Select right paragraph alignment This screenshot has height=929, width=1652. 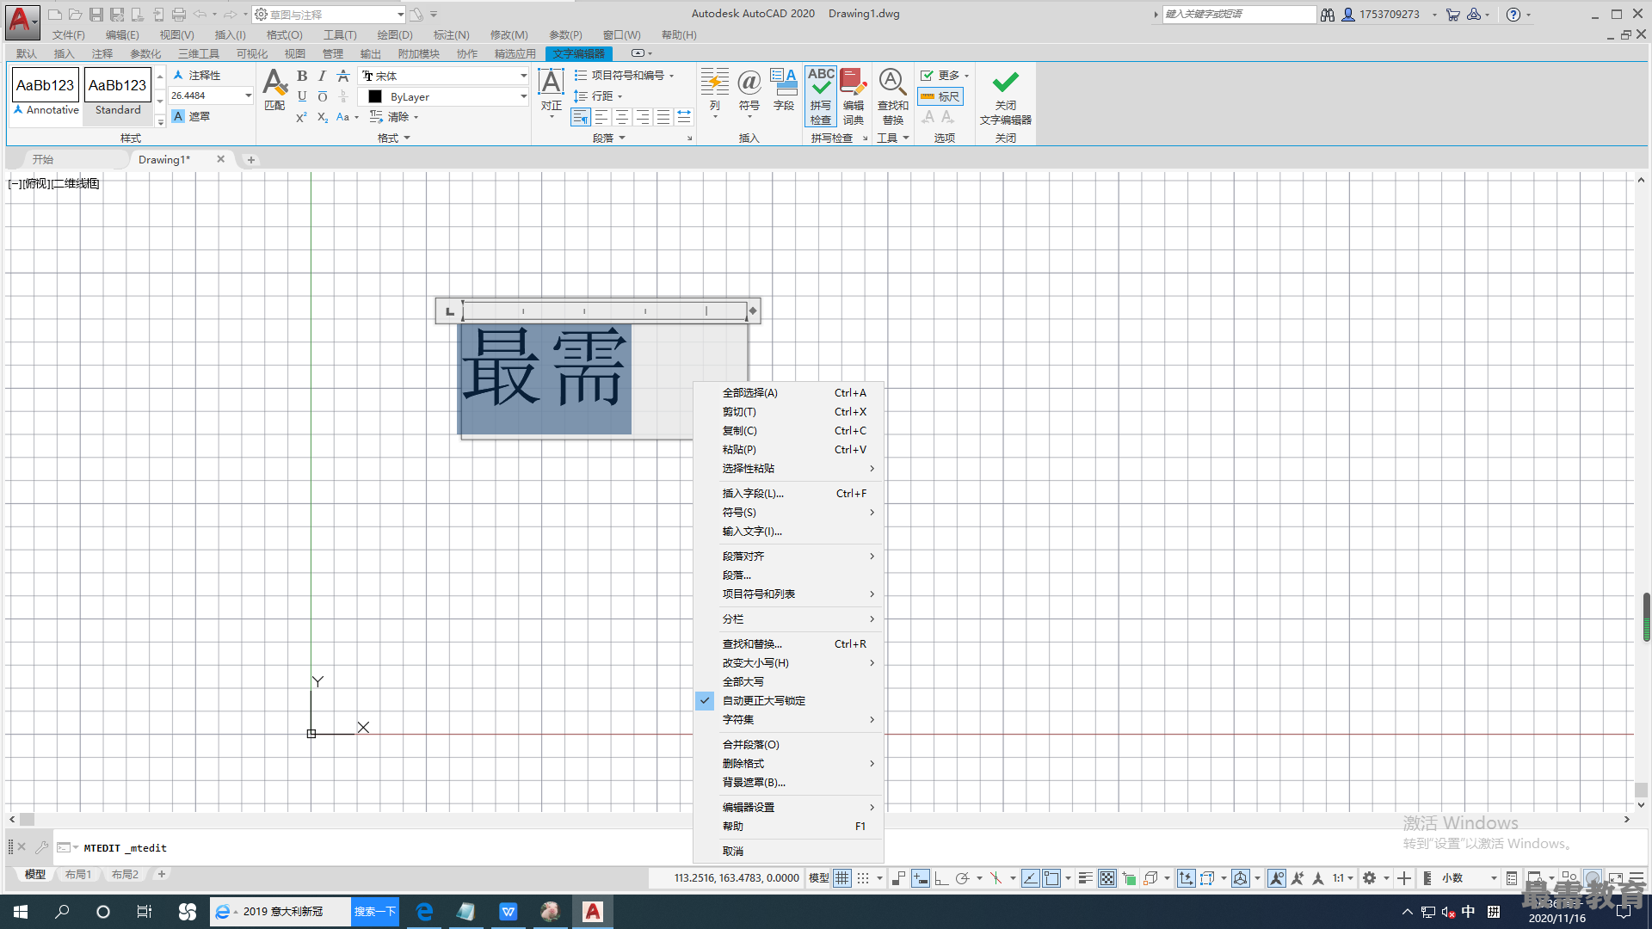(642, 117)
